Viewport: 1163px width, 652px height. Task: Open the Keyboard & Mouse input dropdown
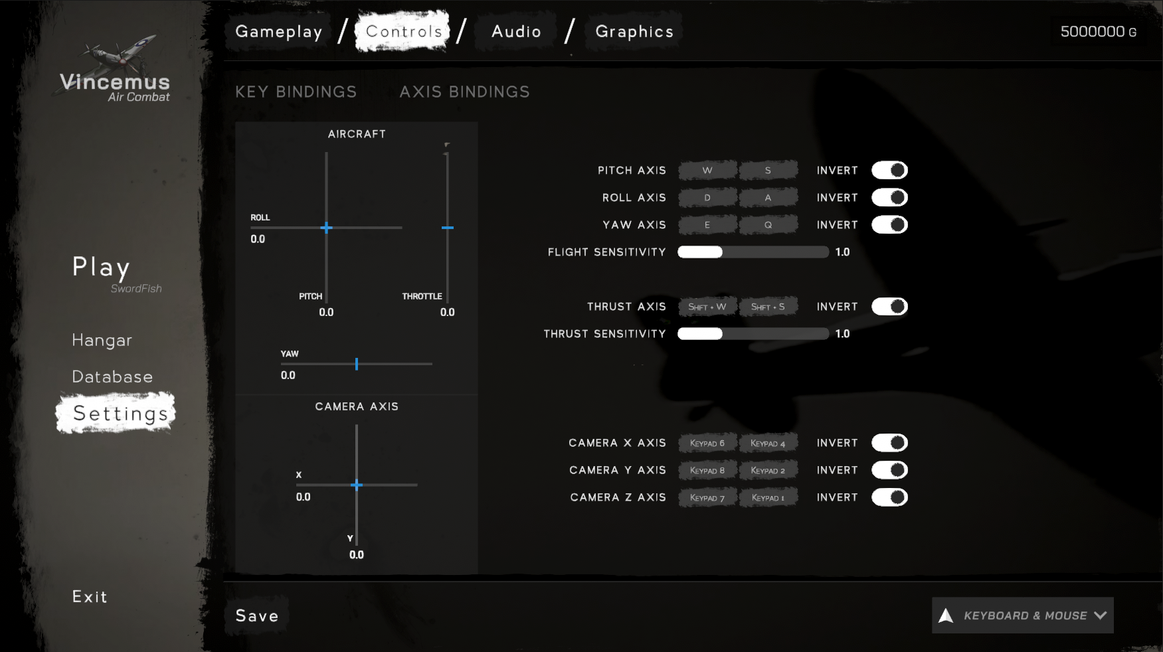(1023, 615)
